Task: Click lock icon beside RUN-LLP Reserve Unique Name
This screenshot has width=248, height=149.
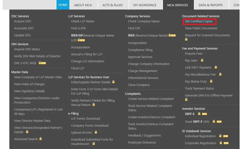Action: click(79, 40)
